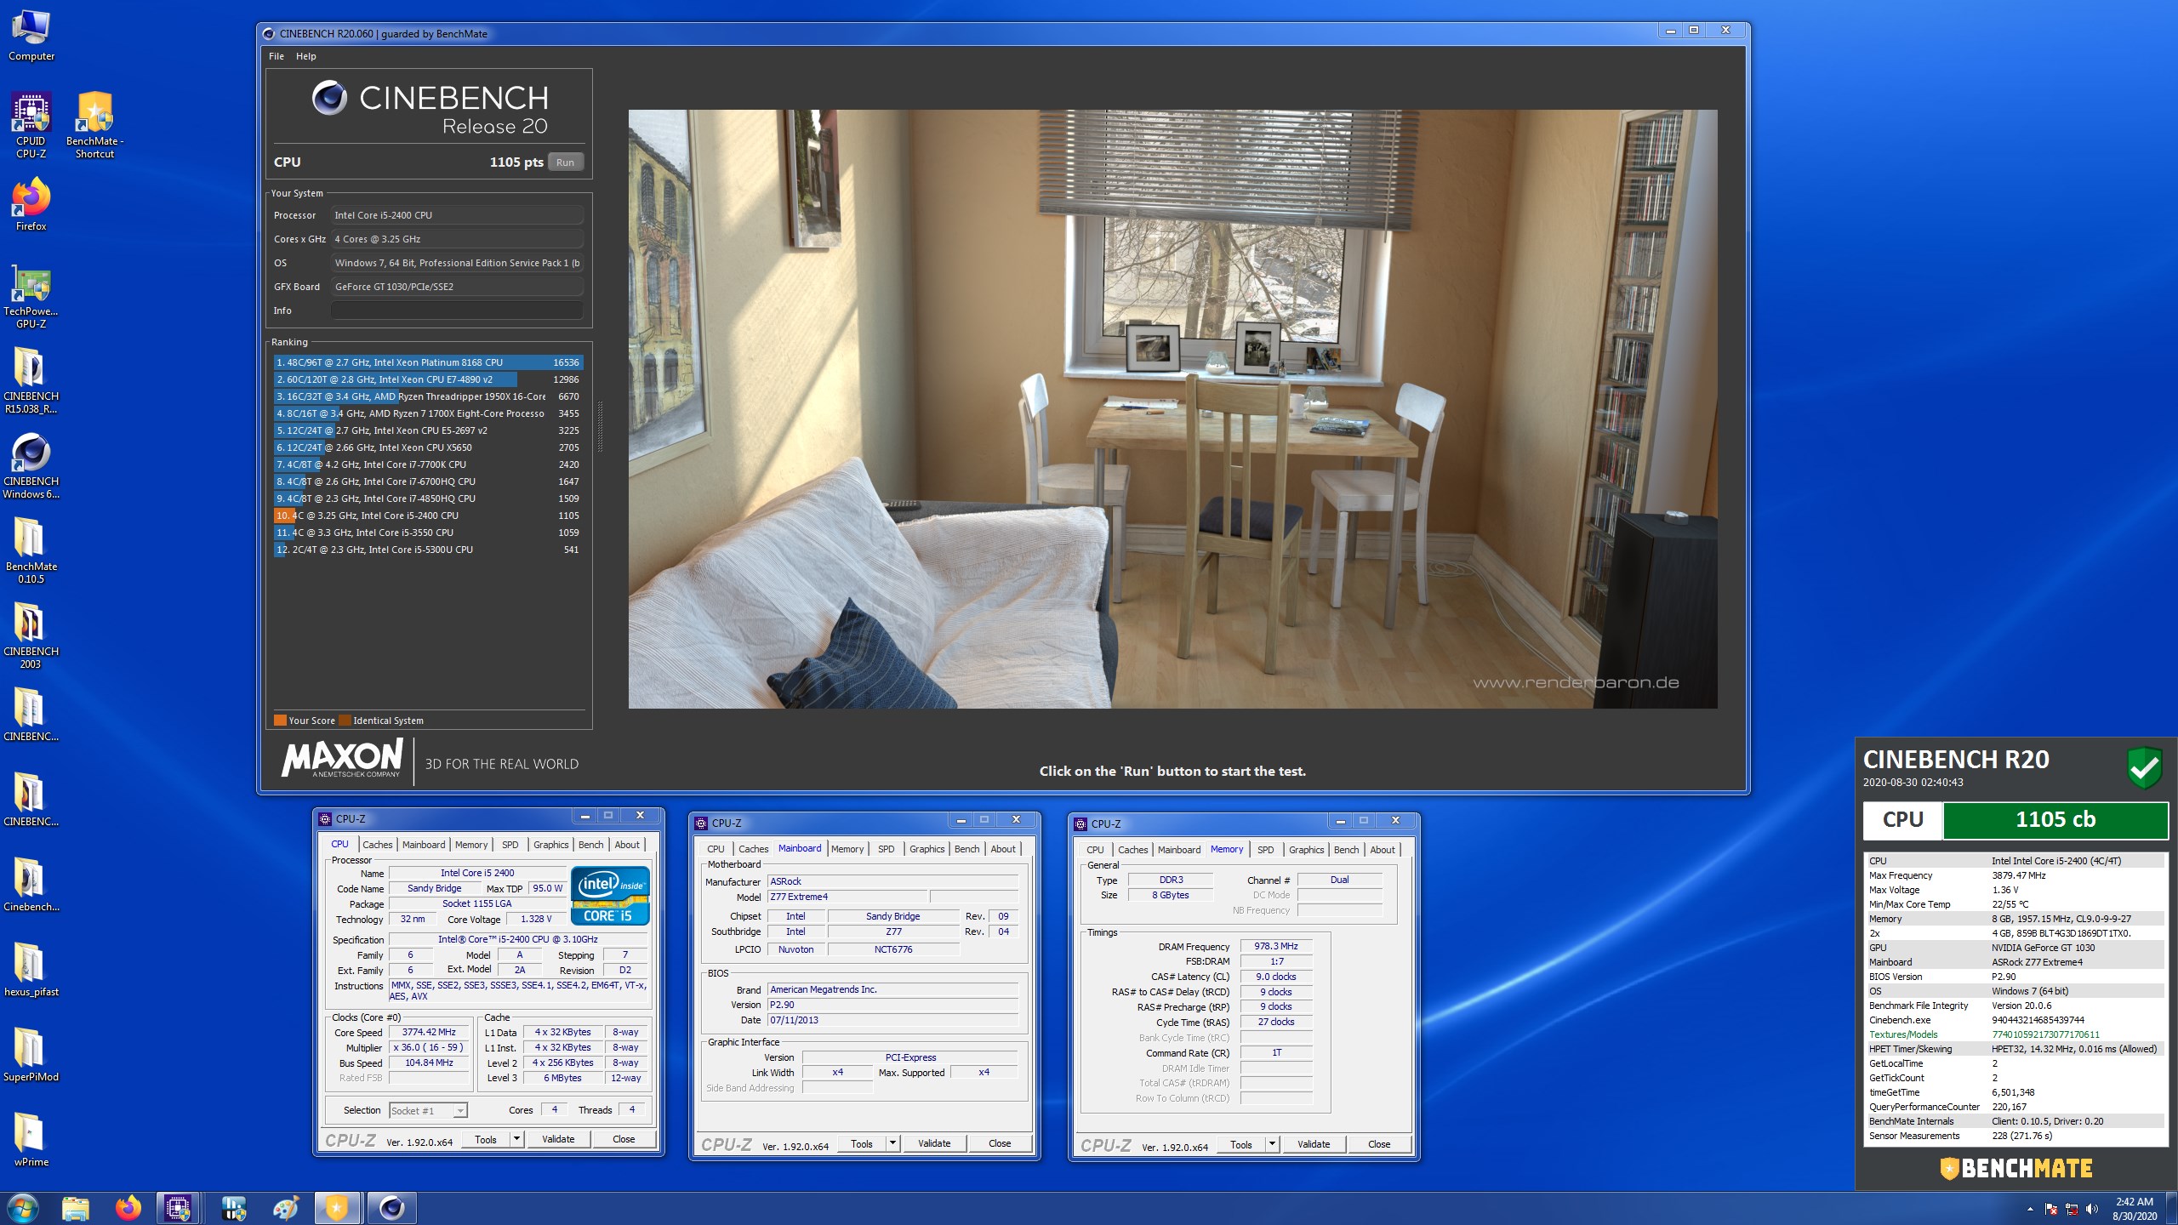The width and height of the screenshot is (2178, 1225).
Task: Open the Socket #1 selection dropdown
Action: [428, 1110]
